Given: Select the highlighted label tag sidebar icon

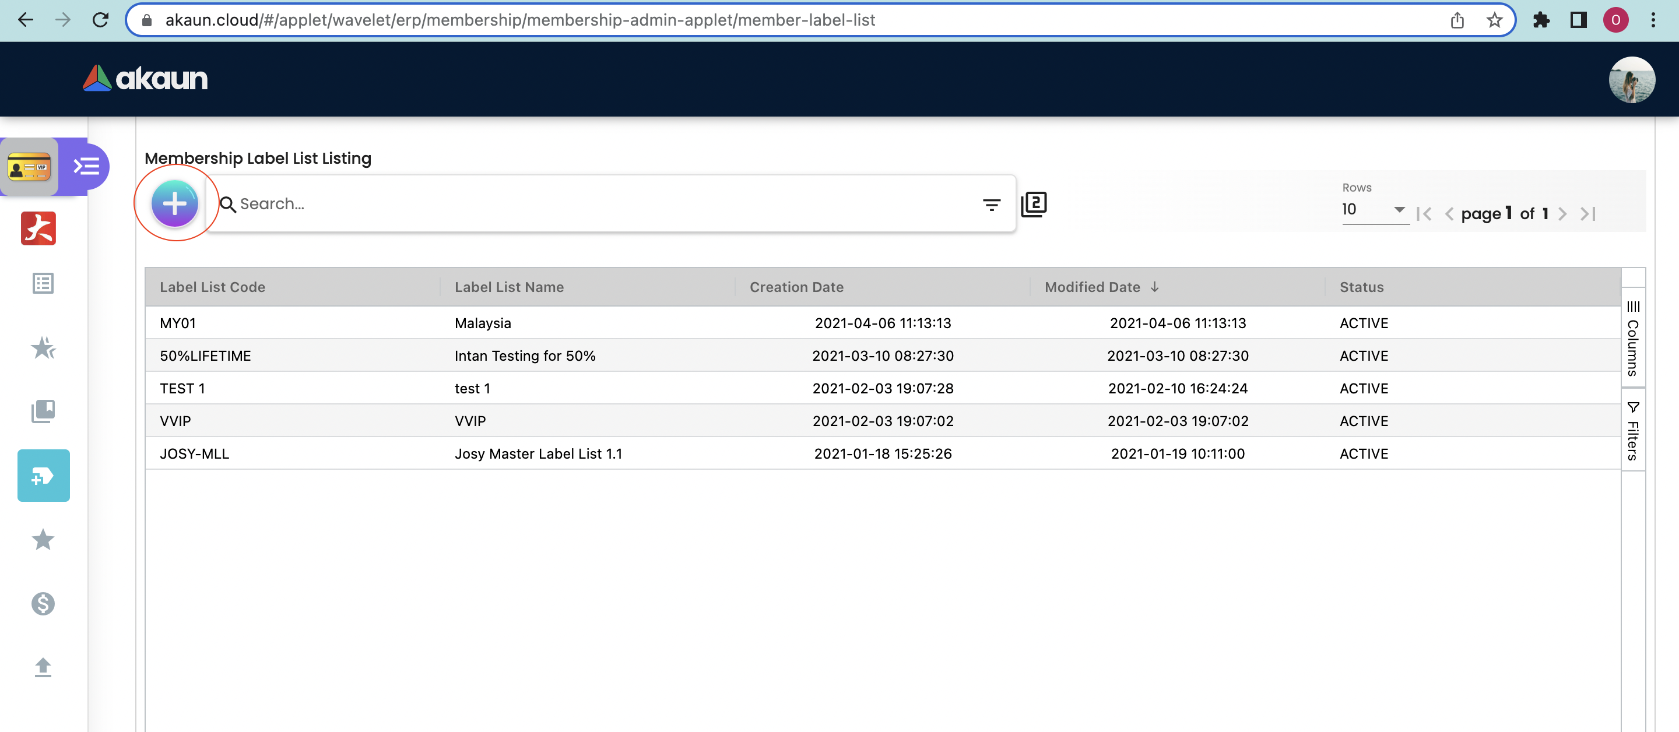Looking at the screenshot, I should click(x=43, y=476).
